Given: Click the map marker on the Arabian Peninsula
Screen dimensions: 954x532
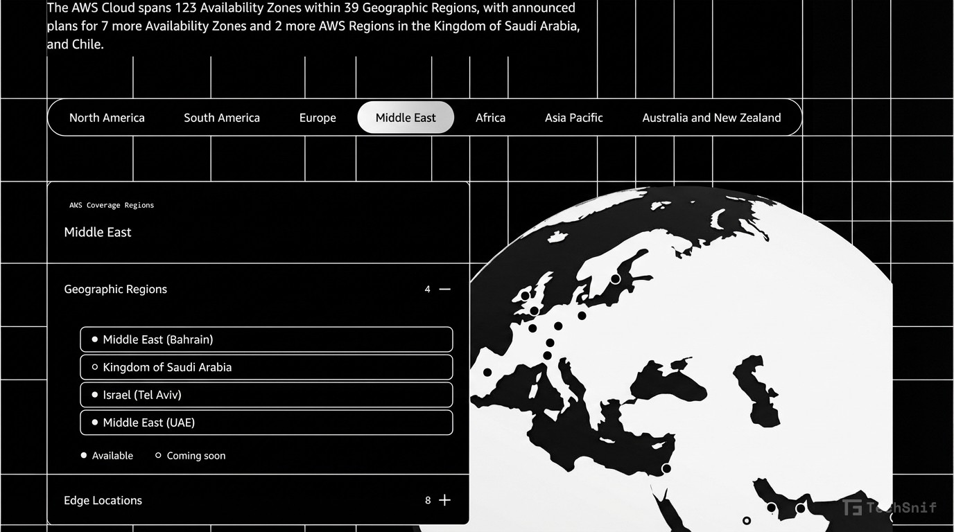Looking at the screenshot, I should click(771, 507).
